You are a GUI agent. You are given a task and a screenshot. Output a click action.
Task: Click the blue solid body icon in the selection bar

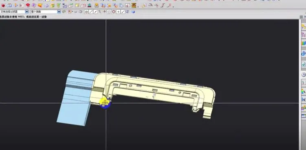(x=133, y=12)
